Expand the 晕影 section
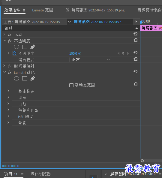The image size is (162, 178). [x=8, y=122]
